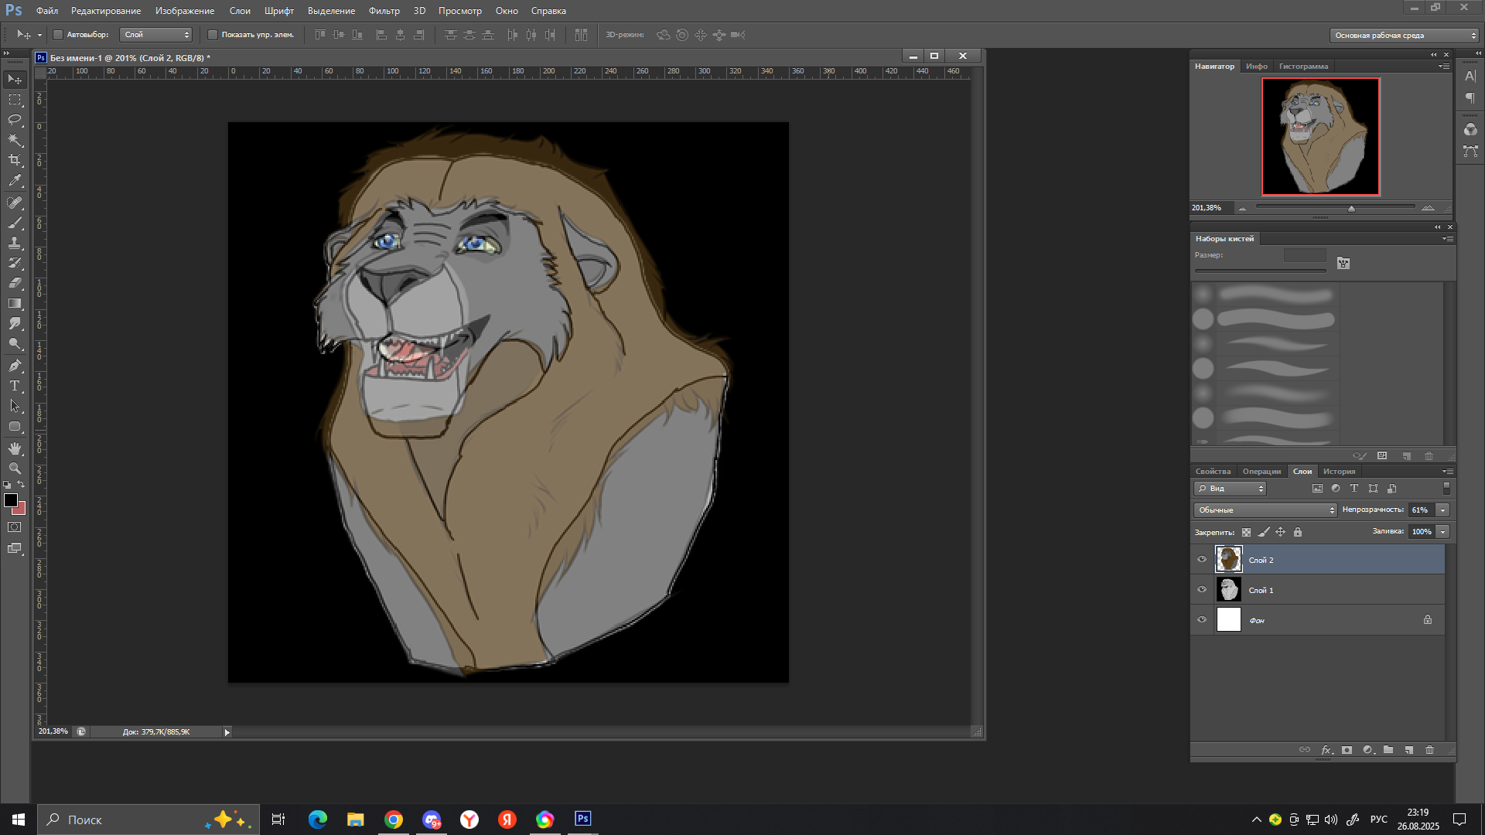Screen dimensions: 1485x835
Task: Open the Файл menu
Action: click(x=47, y=11)
